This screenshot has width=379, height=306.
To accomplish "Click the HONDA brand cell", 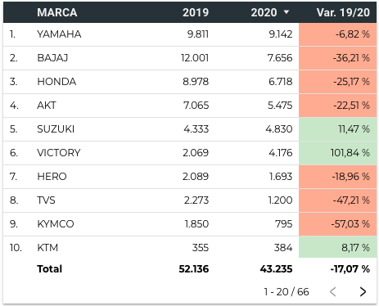I will coord(56,82).
